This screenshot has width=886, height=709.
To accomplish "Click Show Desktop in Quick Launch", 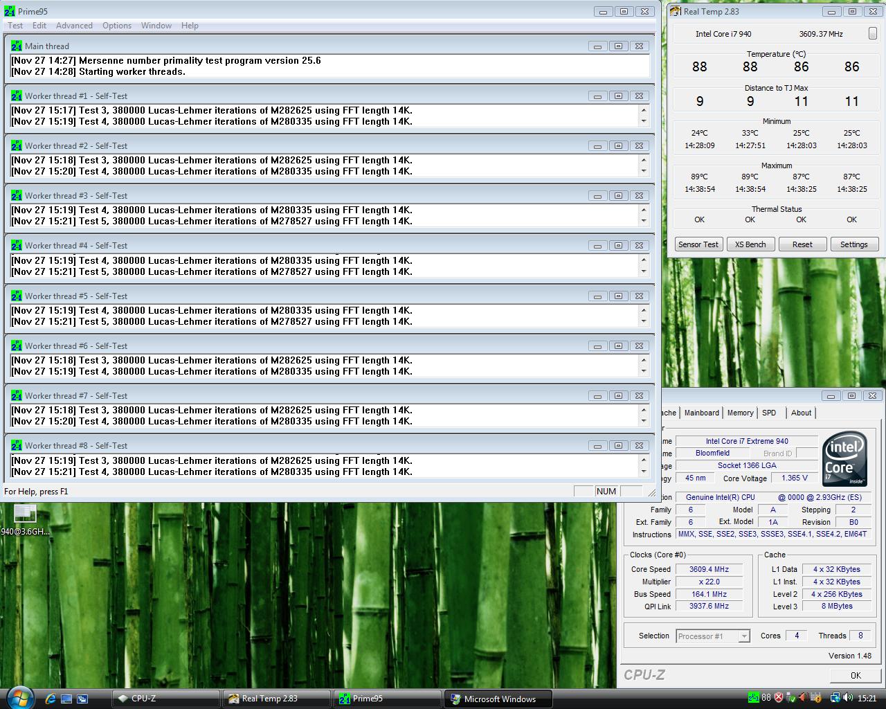I will [x=66, y=699].
